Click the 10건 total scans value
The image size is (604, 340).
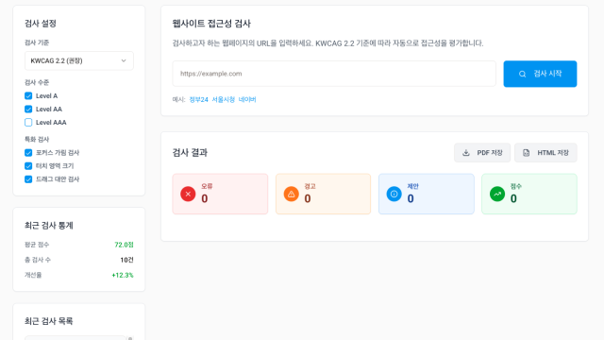click(x=126, y=260)
